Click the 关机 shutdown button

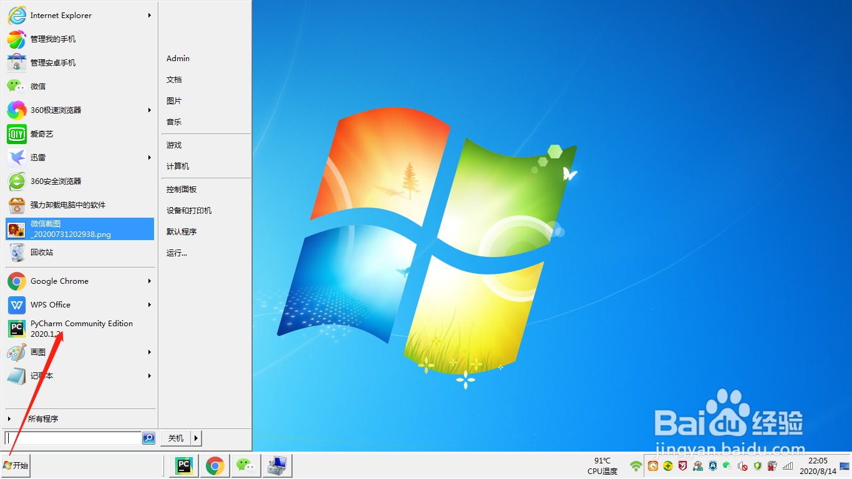(x=176, y=438)
